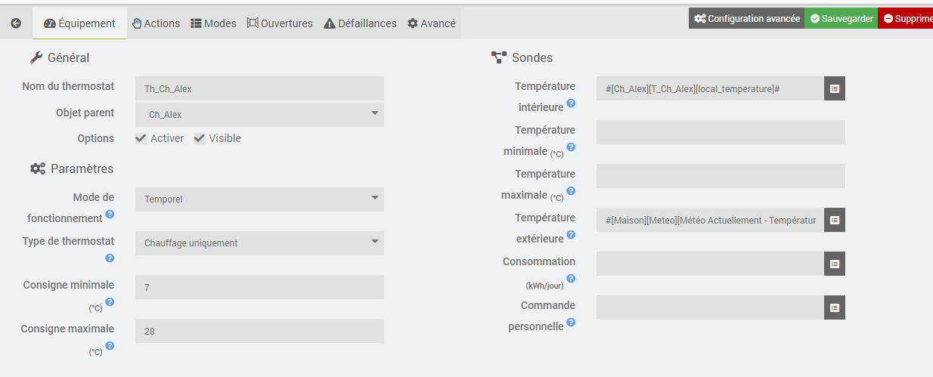Click help icon next to Température intérieure
Image resolution: width=933 pixels, height=377 pixels.
pos(571,103)
